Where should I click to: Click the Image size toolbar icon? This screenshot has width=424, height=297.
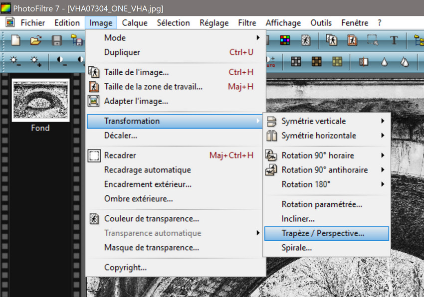pyautogui.click(x=332, y=40)
